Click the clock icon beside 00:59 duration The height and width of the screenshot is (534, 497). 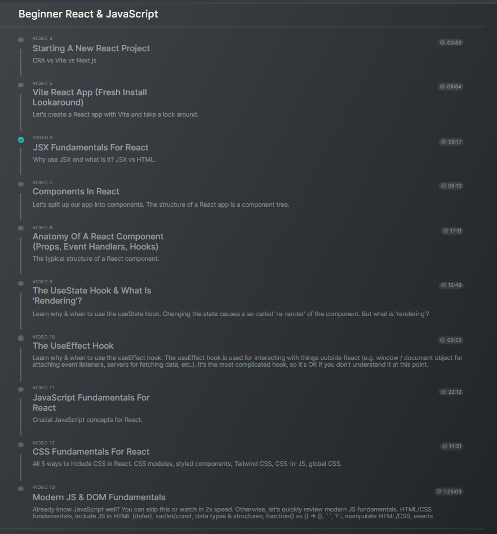442,43
